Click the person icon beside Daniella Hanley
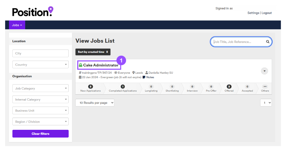Viewport: 284px width, 148px height. [x=147, y=73]
